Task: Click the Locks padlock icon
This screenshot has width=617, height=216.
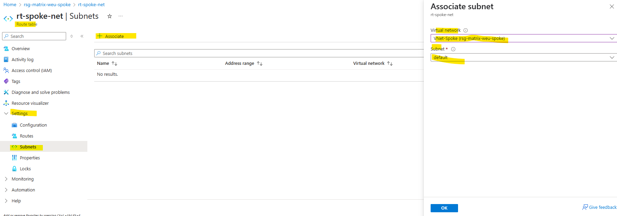Action: (14, 169)
